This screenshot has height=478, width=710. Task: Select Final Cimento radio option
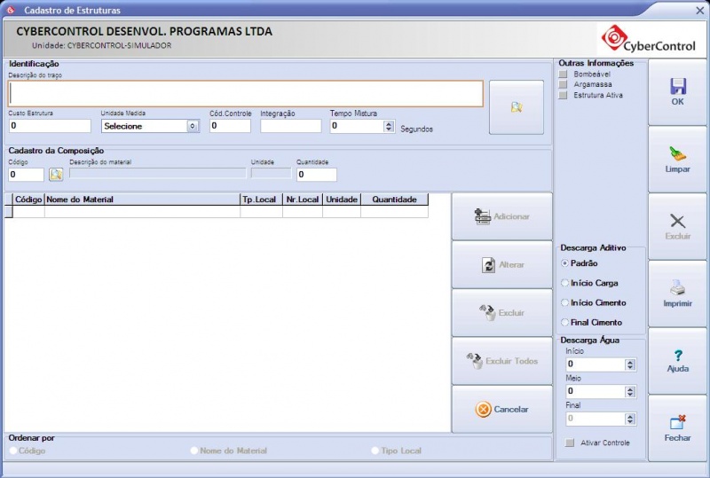point(564,322)
